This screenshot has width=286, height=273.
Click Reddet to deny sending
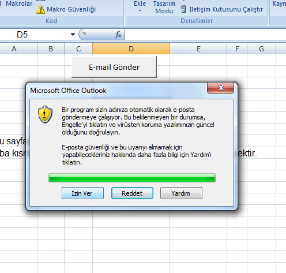click(x=132, y=193)
